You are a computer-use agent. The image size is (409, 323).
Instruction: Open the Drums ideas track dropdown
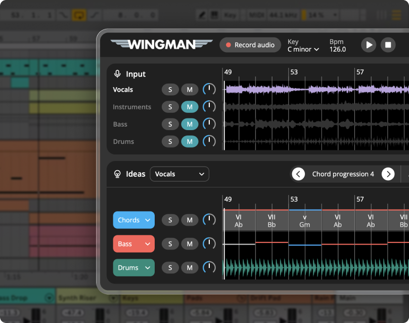[x=134, y=268]
